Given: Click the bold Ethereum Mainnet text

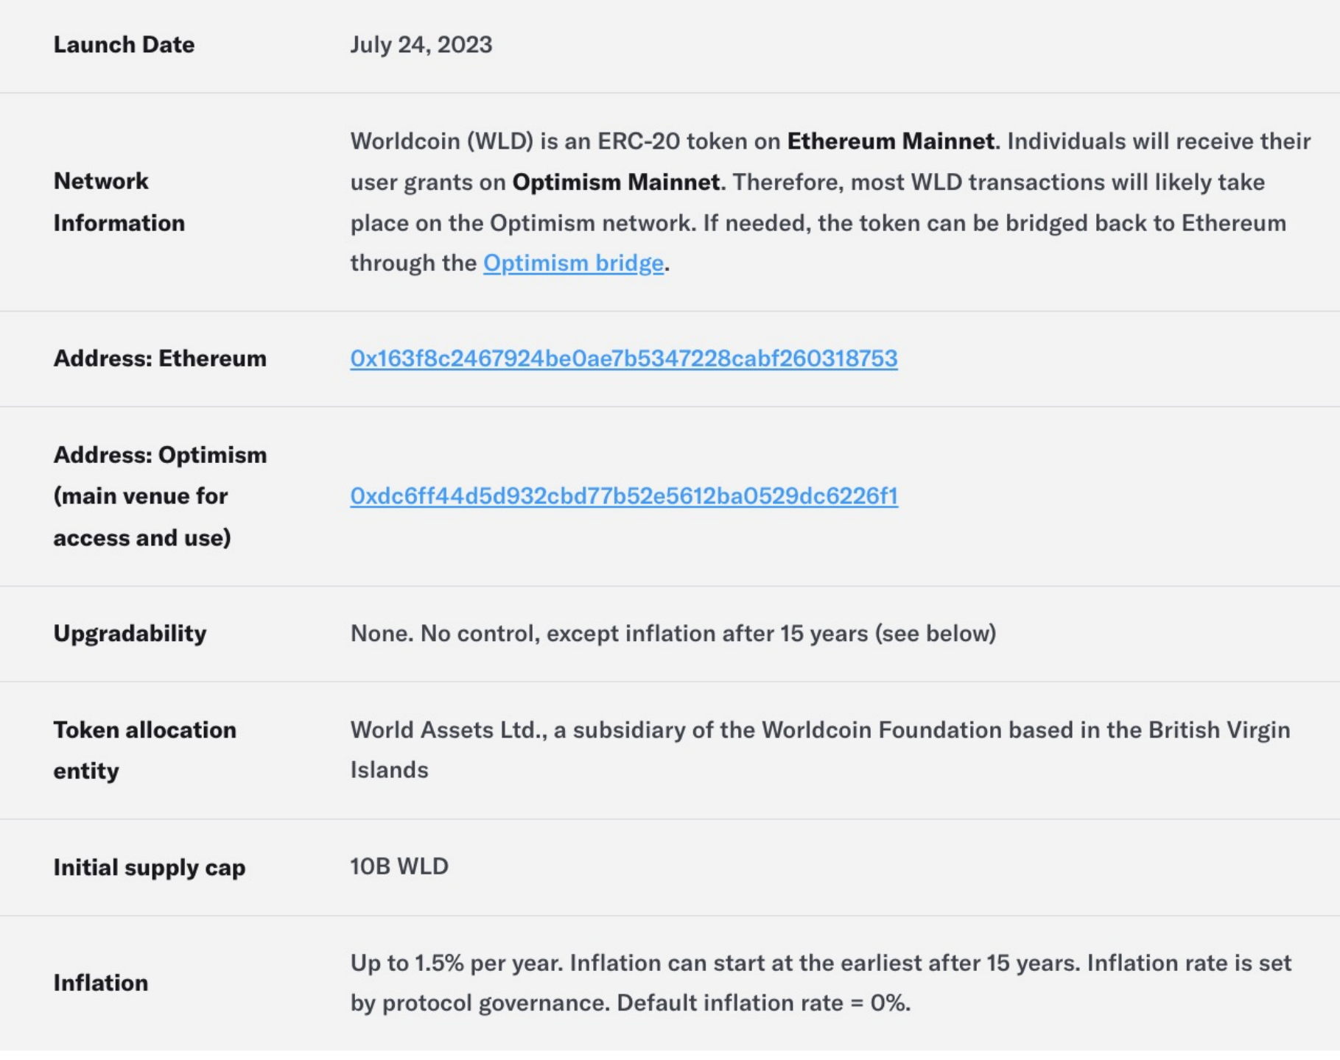Looking at the screenshot, I should tap(890, 141).
